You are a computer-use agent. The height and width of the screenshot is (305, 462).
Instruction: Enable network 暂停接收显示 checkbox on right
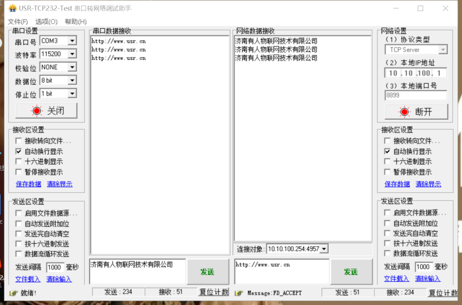(388, 172)
